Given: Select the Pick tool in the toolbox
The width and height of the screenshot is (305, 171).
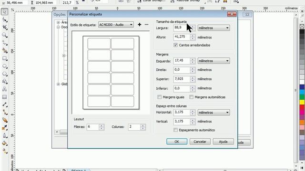Looking at the screenshot, I should click(4, 11).
